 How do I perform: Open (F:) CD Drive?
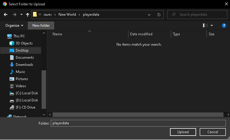pos(26,107)
